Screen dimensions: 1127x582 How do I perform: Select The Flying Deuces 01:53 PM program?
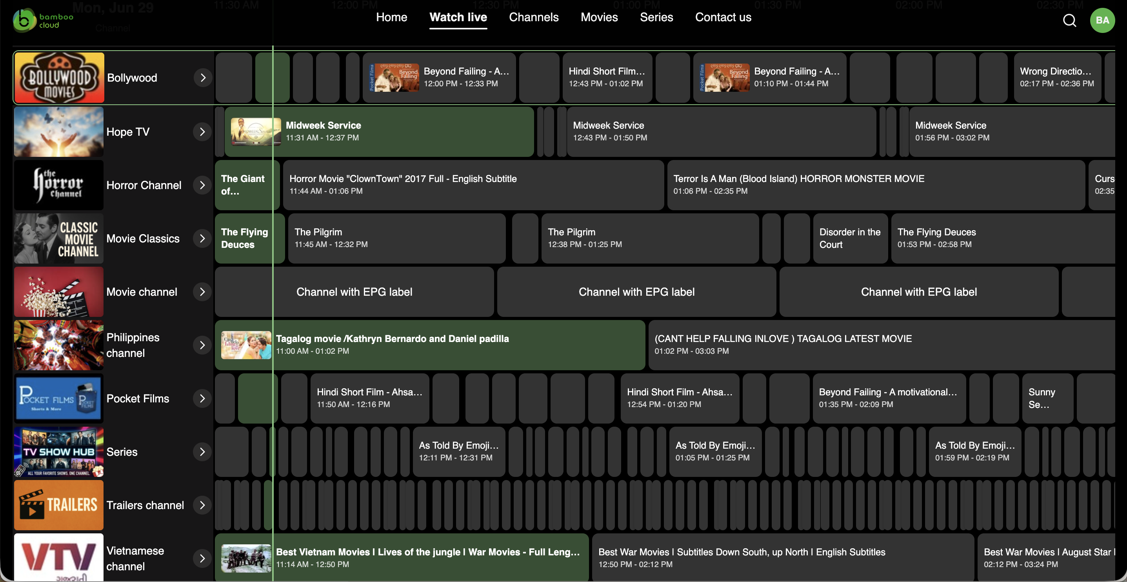click(1003, 238)
